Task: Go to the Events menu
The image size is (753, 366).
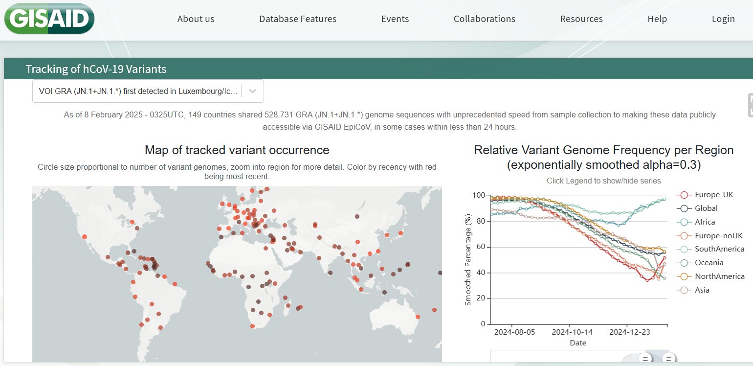Action: coord(395,19)
